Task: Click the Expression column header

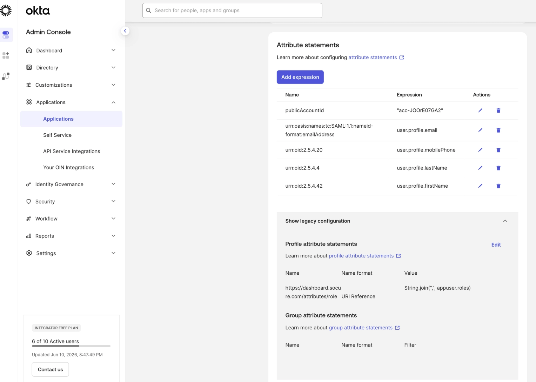Action: pos(409,95)
